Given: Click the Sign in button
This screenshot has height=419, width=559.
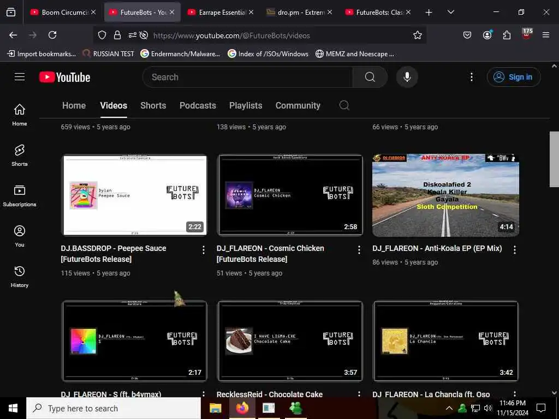Looking at the screenshot, I should point(513,77).
